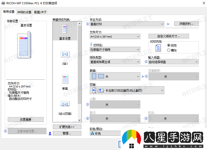
Task: Click the preset list scrollbar thumb
Action: (79, 65)
